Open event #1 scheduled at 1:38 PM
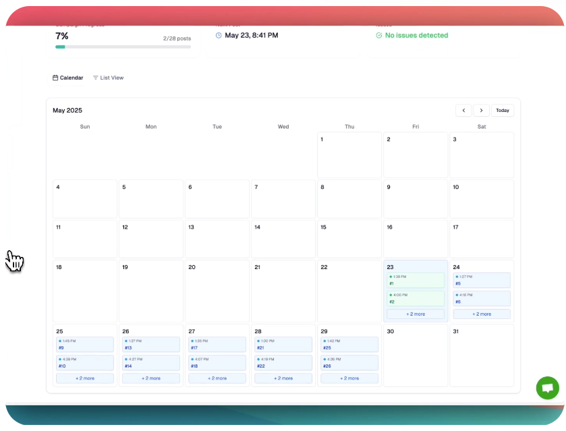The image size is (566, 431). point(415,280)
